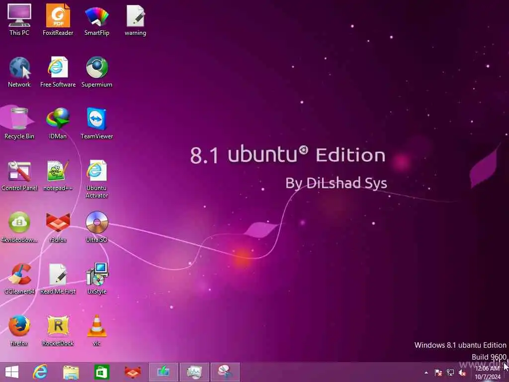Switch to the running app with green download arrow
The image size is (509, 382).
pyautogui.click(x=163, y=372)
